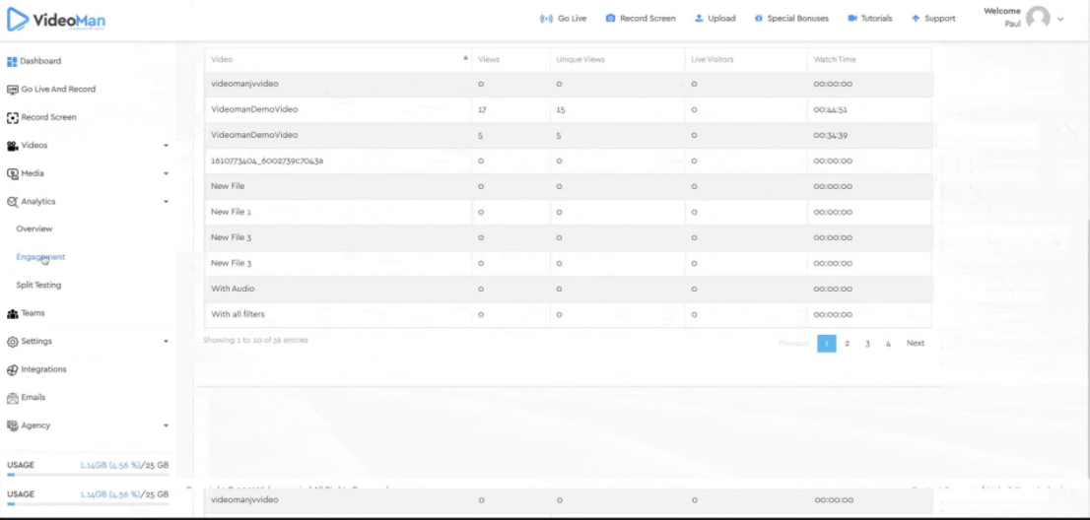Click the Special Bonuses gift icon
The width and height of the screenshot is (1090, 520).
point(759,19)
